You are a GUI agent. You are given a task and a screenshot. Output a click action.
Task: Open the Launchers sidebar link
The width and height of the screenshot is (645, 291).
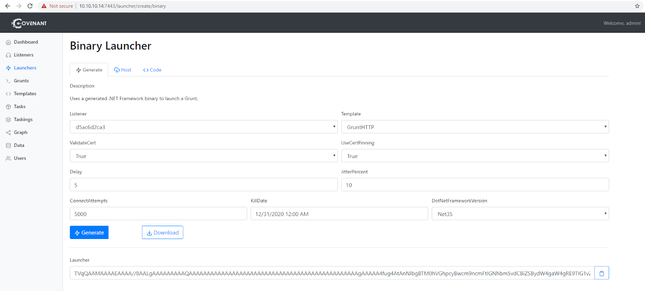25,68
